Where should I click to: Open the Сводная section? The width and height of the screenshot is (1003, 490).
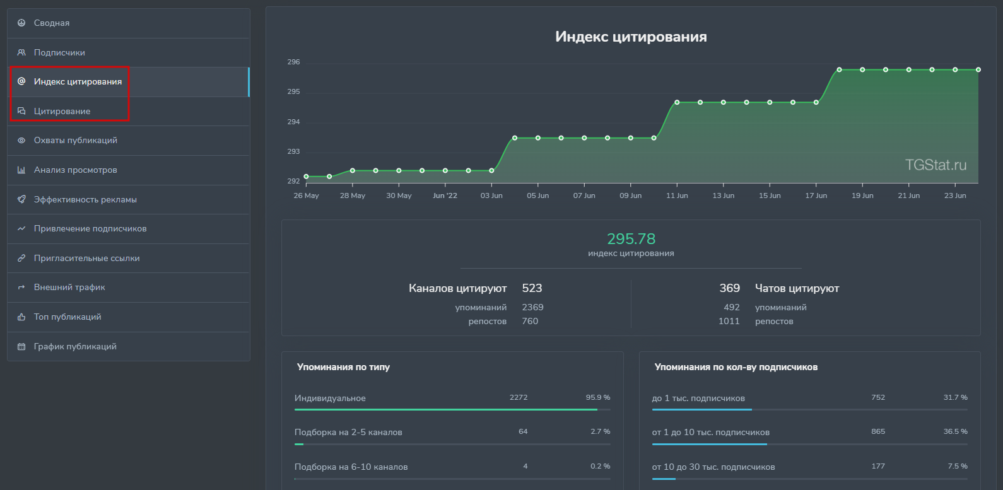coord(129,23)
